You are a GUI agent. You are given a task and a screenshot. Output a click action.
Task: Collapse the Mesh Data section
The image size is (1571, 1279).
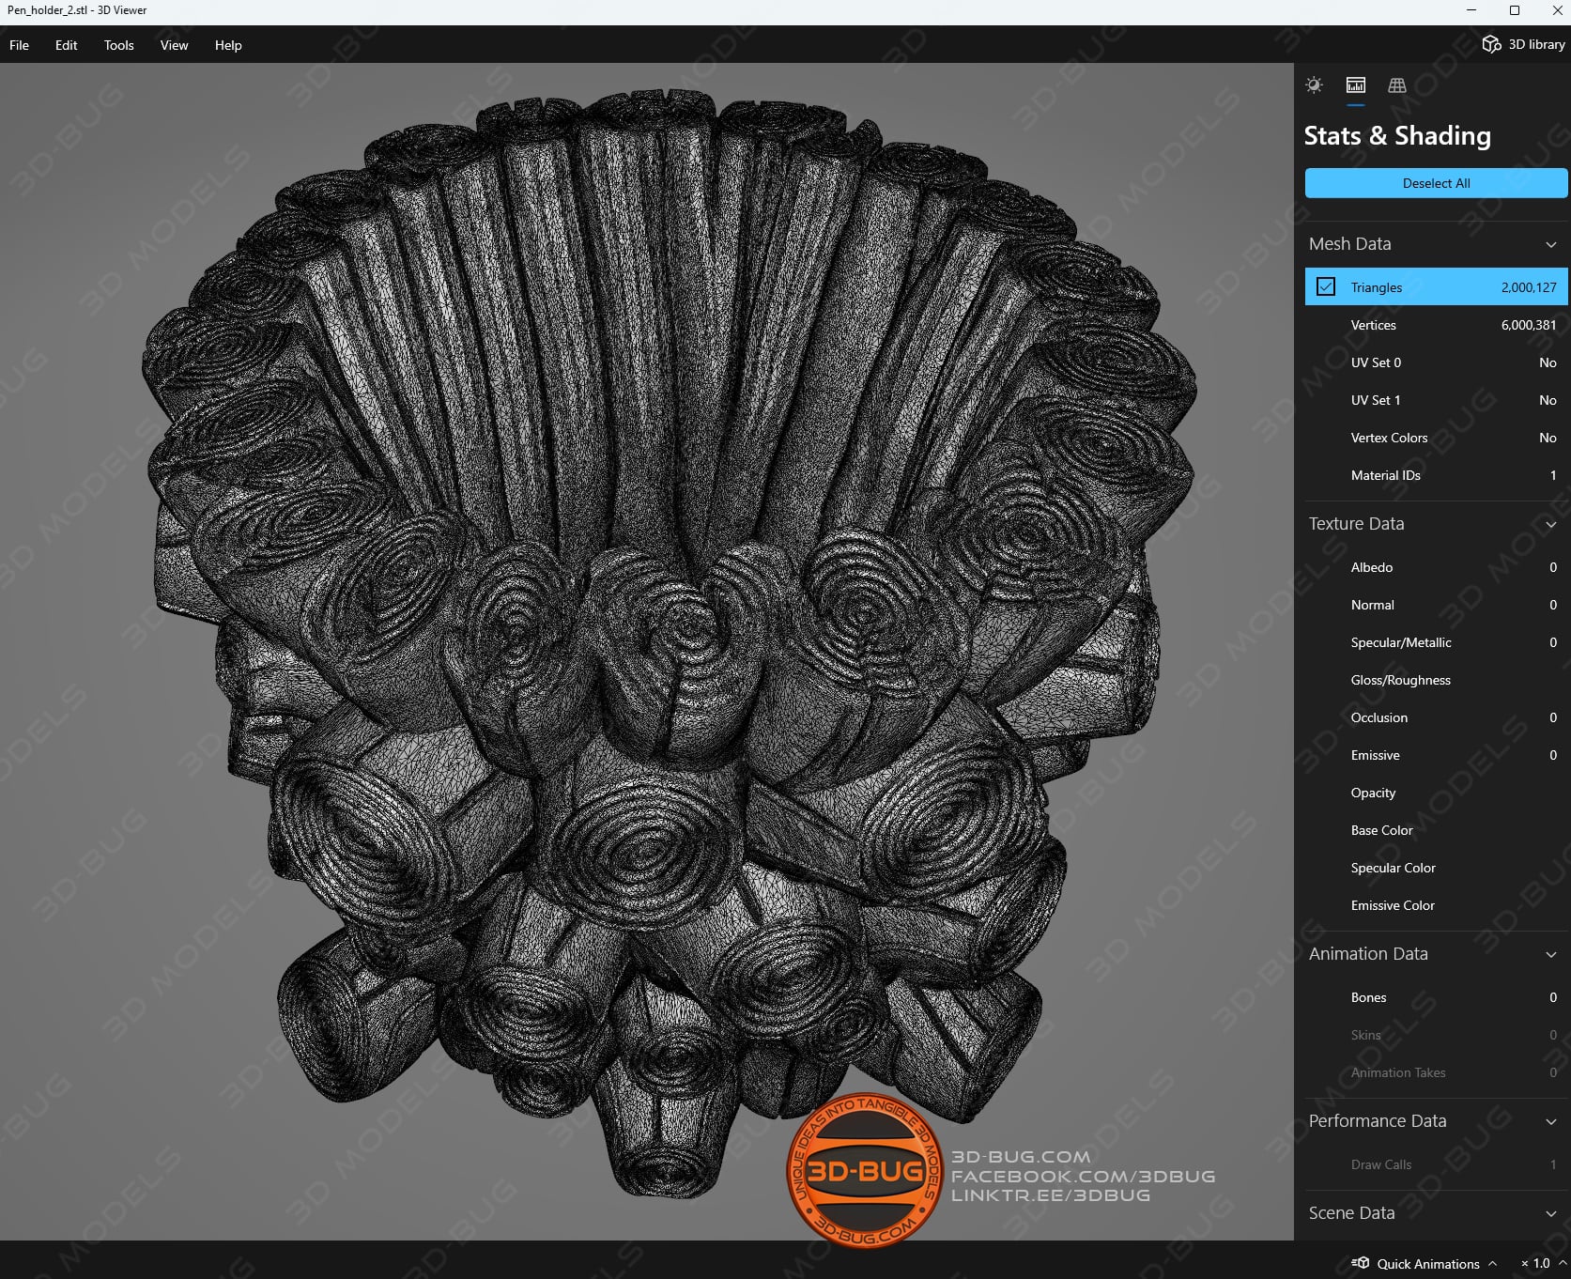pyautogui.click(x=1550, y=244)
